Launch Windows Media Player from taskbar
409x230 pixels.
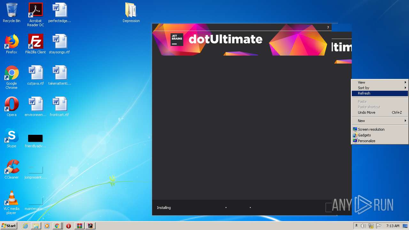pyautogui.click(x=47, y=226)
